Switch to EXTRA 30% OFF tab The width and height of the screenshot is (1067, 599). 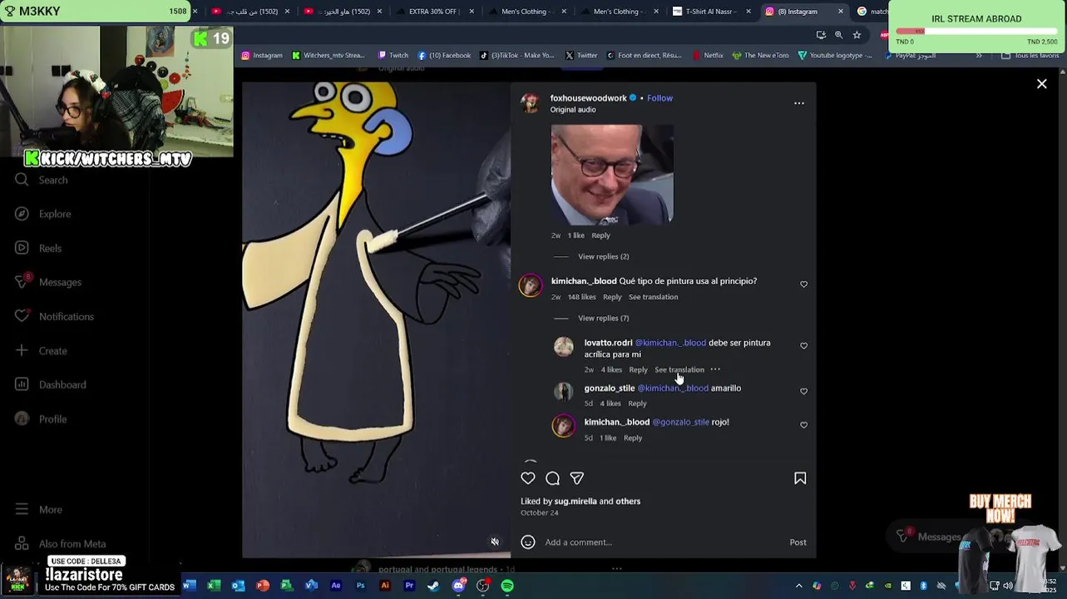432,12
